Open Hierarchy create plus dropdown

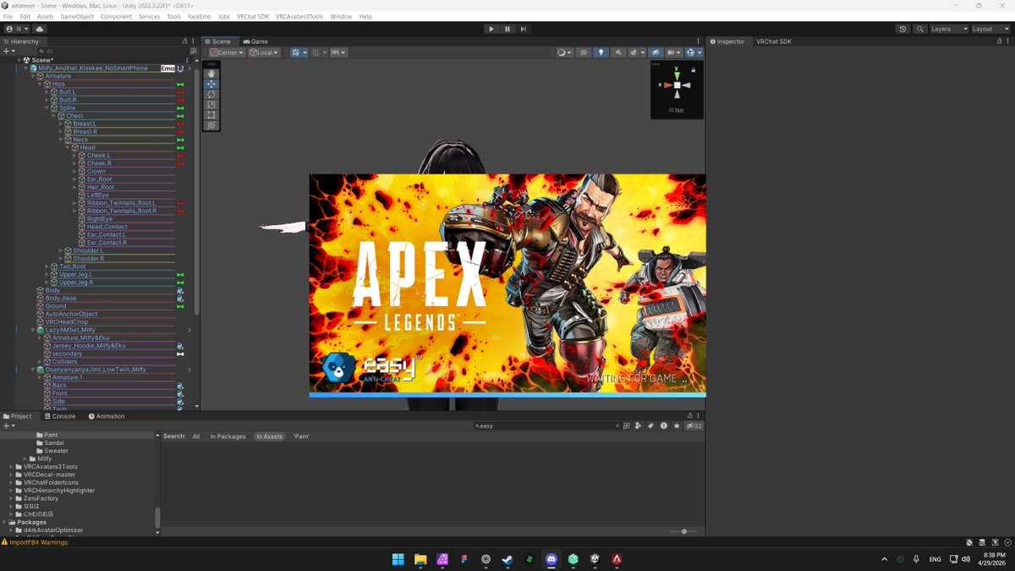tap(9, 51)
